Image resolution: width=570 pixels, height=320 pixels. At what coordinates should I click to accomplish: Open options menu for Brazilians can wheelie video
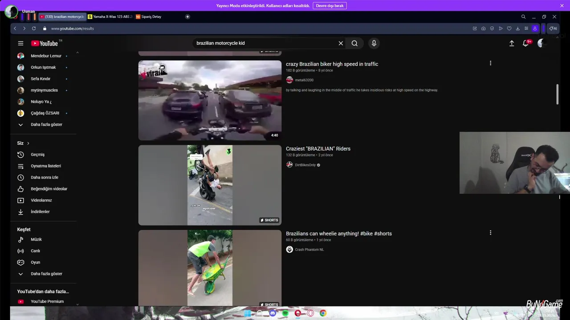pos(490,232)
